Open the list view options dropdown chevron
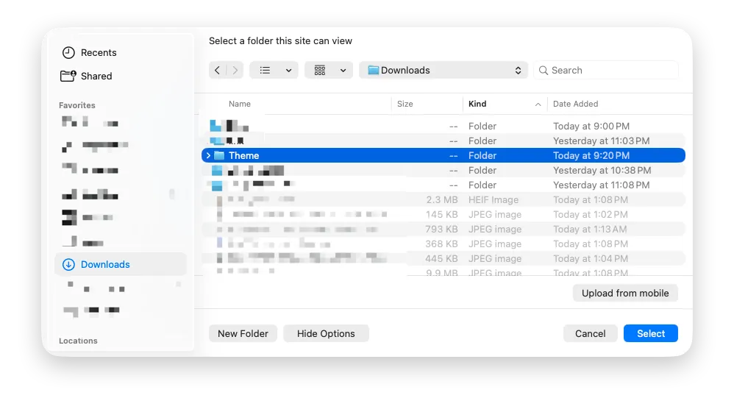The image size is (734, 412). [x=288, y=70]
